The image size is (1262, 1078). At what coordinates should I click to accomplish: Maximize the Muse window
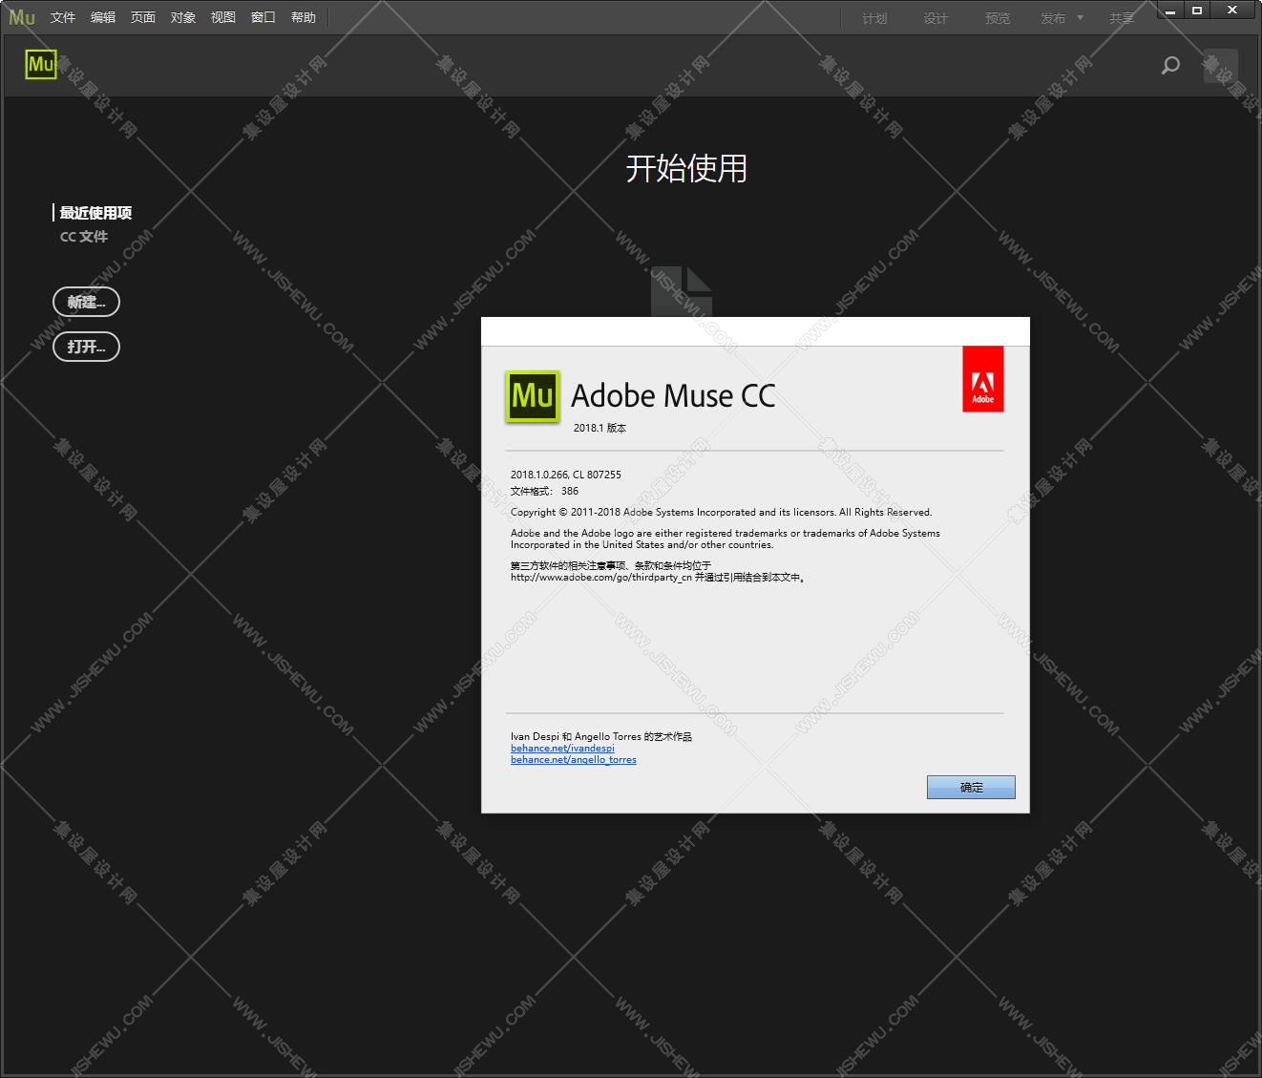(1197, 11)
